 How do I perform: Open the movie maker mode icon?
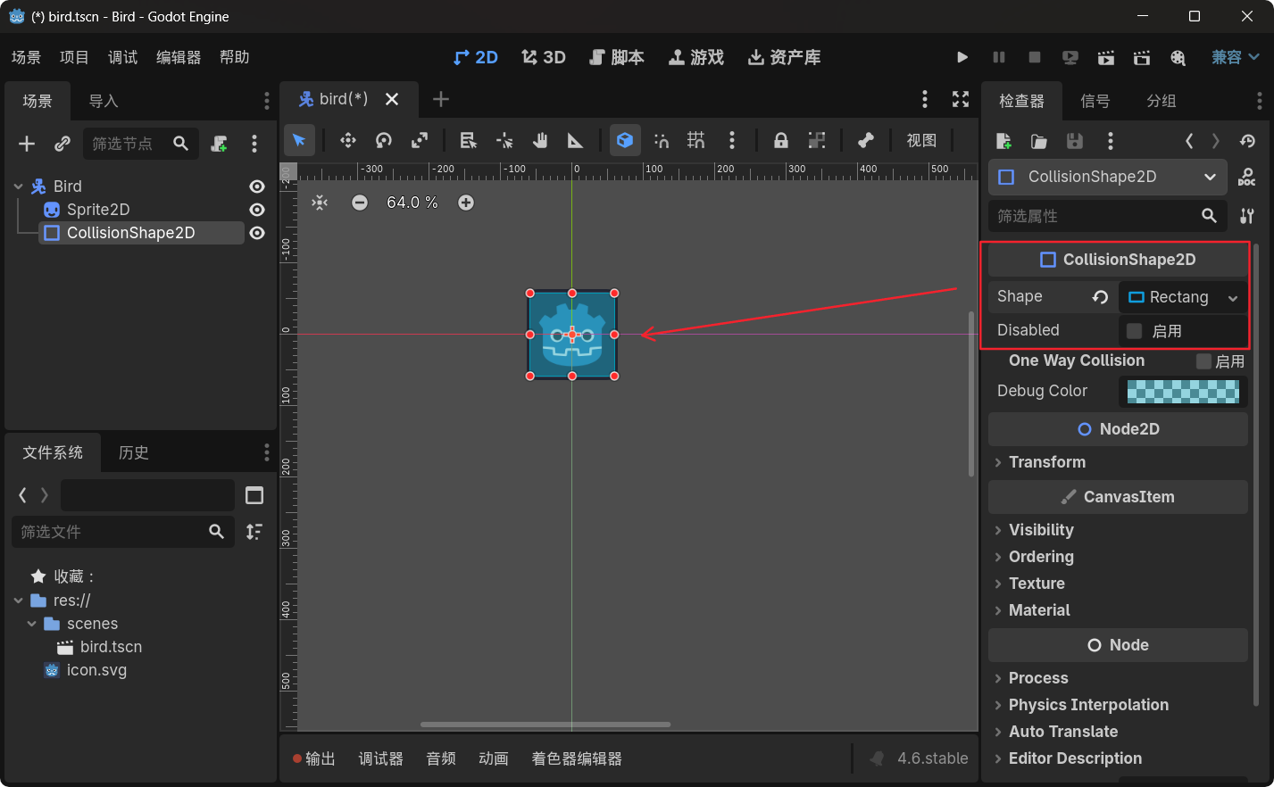(x=1178, y=57)
